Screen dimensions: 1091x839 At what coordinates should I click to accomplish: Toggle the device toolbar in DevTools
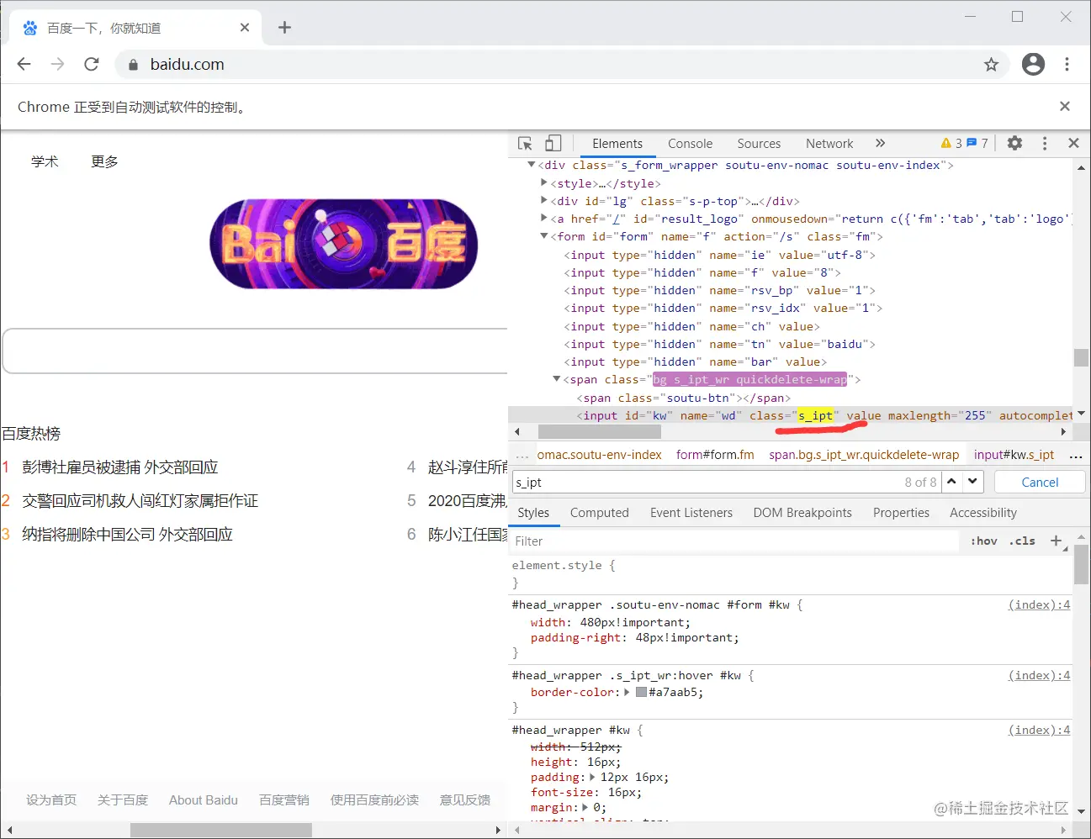(553, 144)
